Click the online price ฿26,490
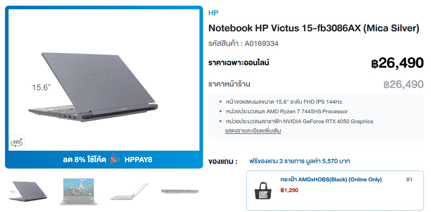The width and height of the screenshot is (431, 212). point(397,63)
